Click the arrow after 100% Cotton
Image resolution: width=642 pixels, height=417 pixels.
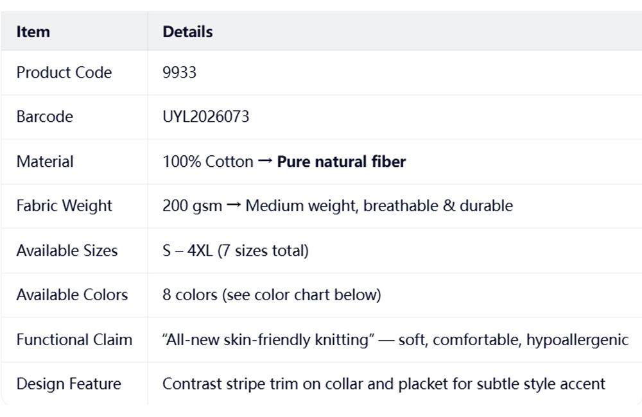265,162
